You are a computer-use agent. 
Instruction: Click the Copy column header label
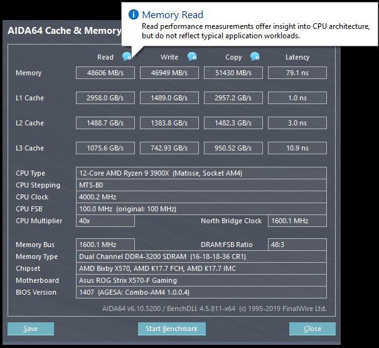pos(233,57)
